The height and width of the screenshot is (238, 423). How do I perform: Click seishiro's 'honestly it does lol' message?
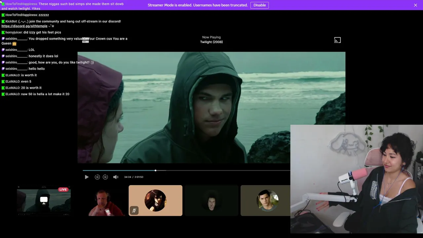[x=30, y=56]
